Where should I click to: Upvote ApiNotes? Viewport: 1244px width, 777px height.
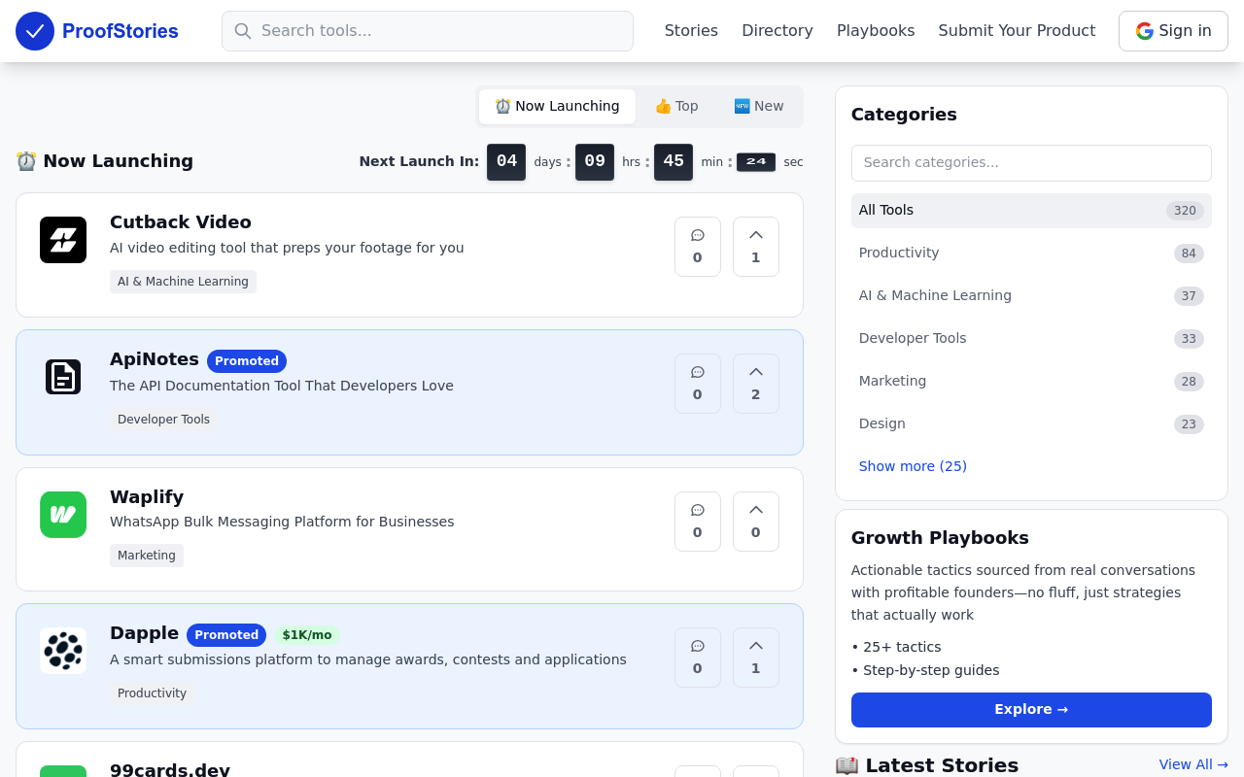coord(756,384)
